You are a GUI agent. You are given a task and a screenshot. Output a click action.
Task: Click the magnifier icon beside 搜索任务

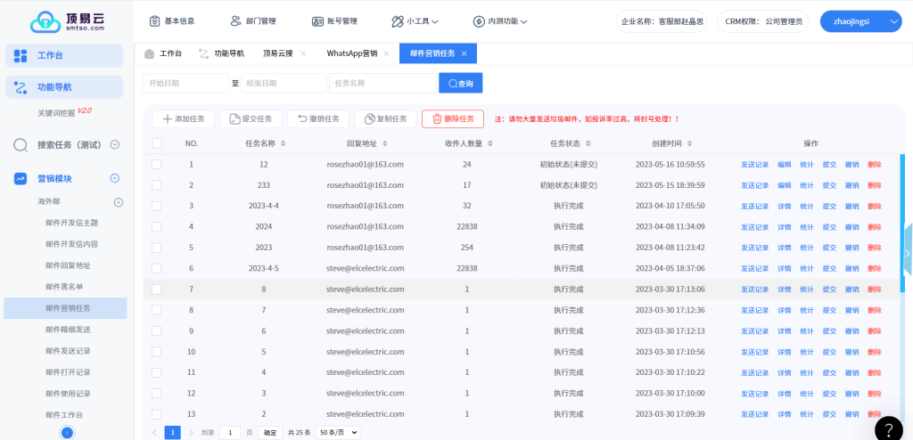(x=21, y=145)
